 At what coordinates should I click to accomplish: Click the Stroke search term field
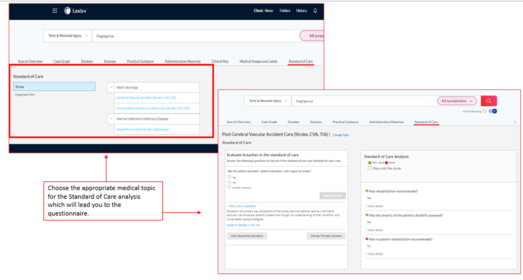tap(54, 87)
